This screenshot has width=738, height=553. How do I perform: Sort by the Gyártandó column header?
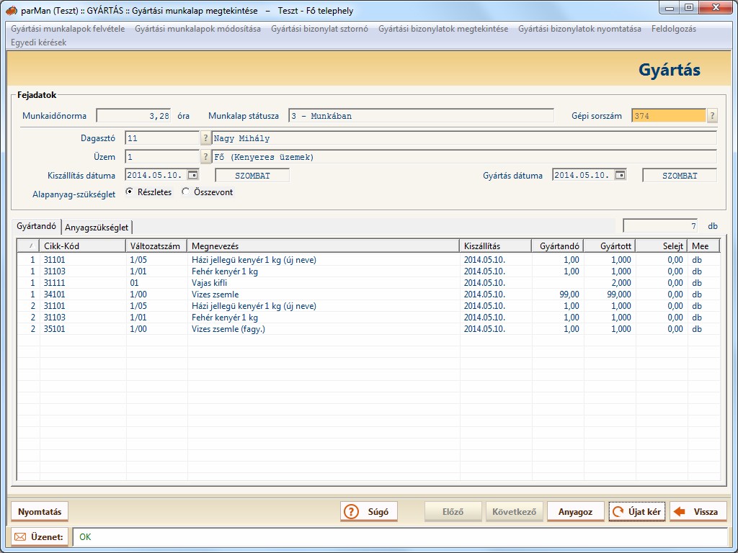(x=557, y=246)
